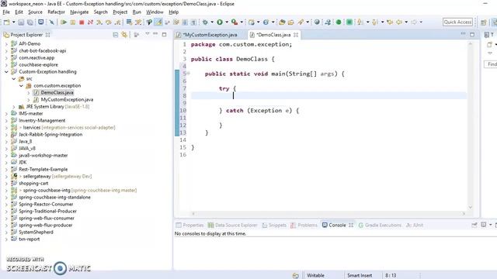The image size is (497, 279).
Task: Click the Open Task folder icon
Action: tap(291, 22)
